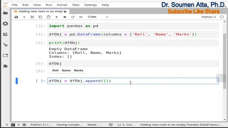Viewport: 228px width, 128px height.
Task: Click the Marks column header in output
Action: click(x=78, y=70)
